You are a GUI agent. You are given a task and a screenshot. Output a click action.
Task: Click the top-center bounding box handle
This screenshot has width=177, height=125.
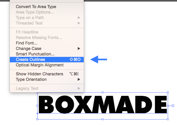tap(103, 92)
